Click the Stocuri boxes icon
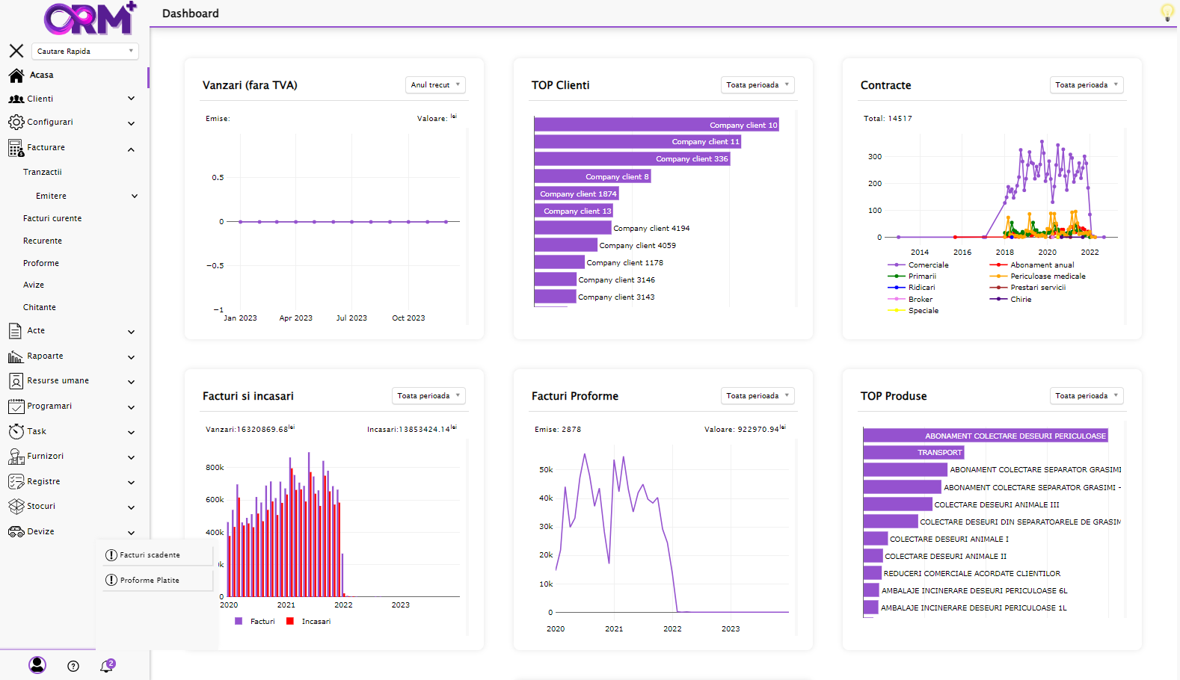 click(x=16, y=506)
